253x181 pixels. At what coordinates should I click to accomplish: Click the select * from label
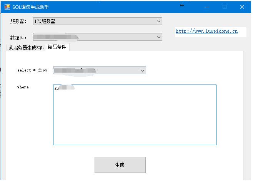32,70
